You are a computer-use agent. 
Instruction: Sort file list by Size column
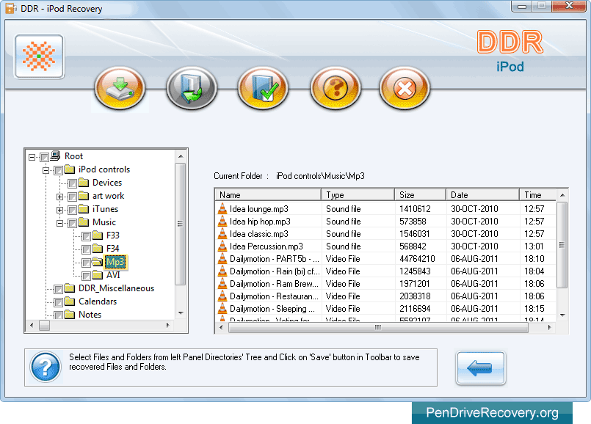click(x=420, y=194)
